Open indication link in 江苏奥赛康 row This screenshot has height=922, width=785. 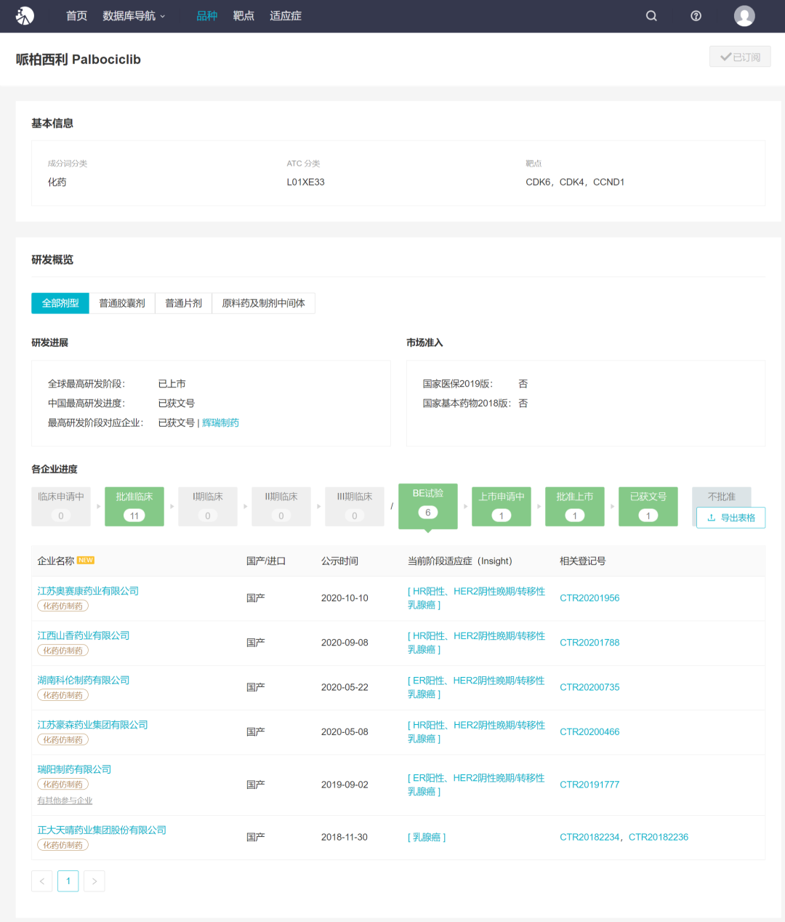[x=476, y=598]
